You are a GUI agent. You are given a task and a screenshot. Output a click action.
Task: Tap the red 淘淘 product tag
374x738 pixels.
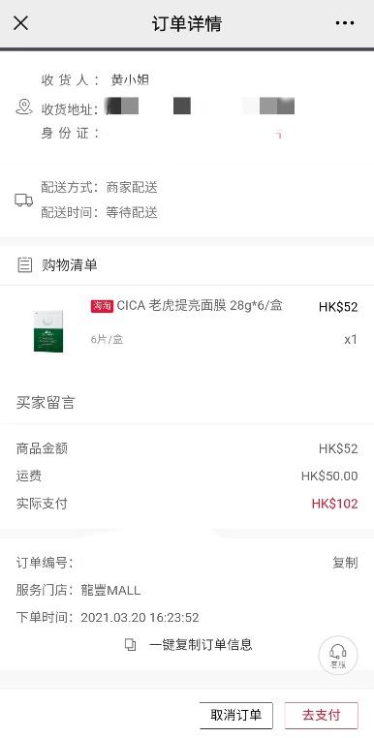coord(102,306)
